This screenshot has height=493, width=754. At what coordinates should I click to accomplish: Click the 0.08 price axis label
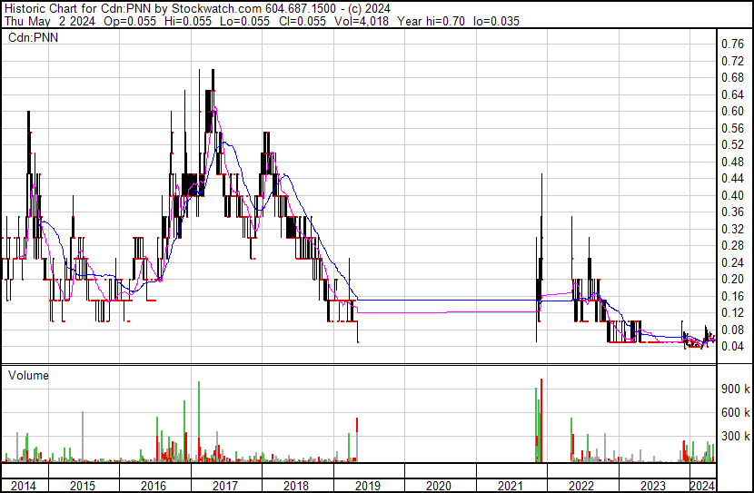tap(732, 330)
